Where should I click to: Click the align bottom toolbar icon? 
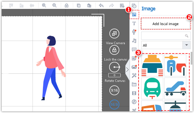point(22,6)
